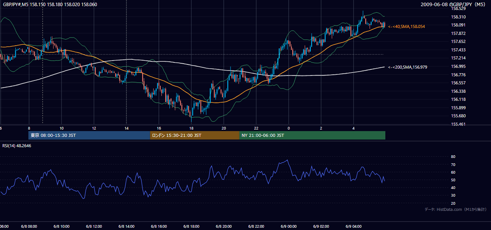Click the 156.776 price axis label

tap(459, 75)
